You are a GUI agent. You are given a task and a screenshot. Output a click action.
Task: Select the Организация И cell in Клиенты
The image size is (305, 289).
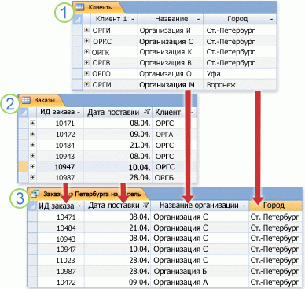coord(171,31)
